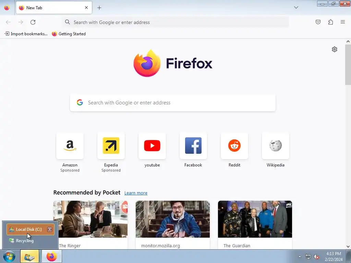Open the list all tabs dropdown chevron
Viewport: 351px width, 263px height.
coord(296,8)
